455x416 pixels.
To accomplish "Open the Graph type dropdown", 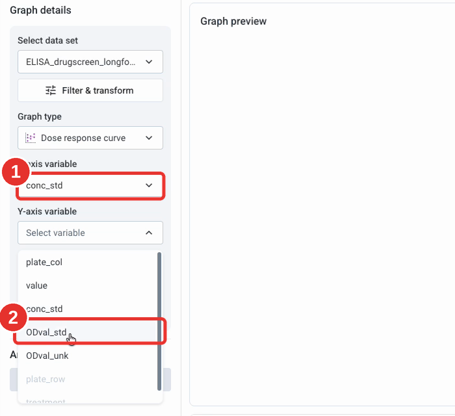I will coord(90,138).
